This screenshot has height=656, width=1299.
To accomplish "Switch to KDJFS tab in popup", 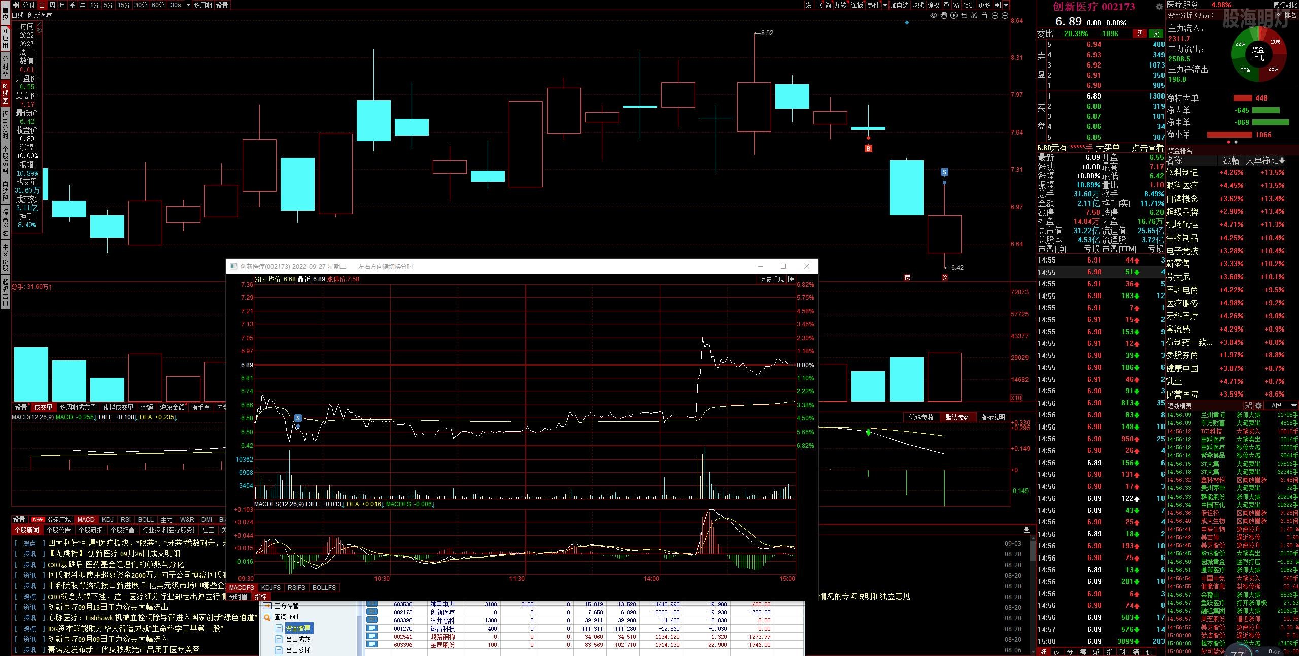I will click(x=270, y=587).
